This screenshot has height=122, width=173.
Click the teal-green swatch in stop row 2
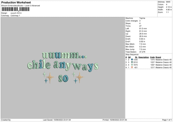[132, 62]
